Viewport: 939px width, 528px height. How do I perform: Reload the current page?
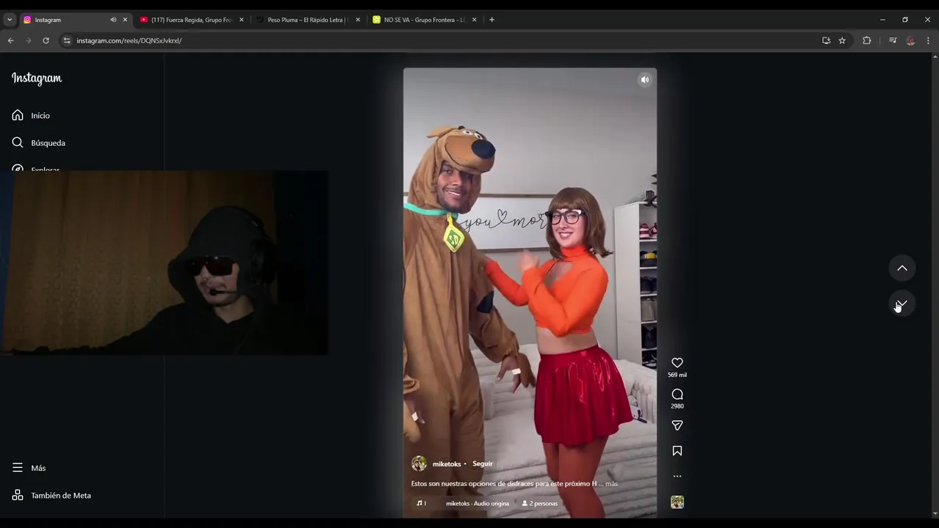[x=45, y=40]
